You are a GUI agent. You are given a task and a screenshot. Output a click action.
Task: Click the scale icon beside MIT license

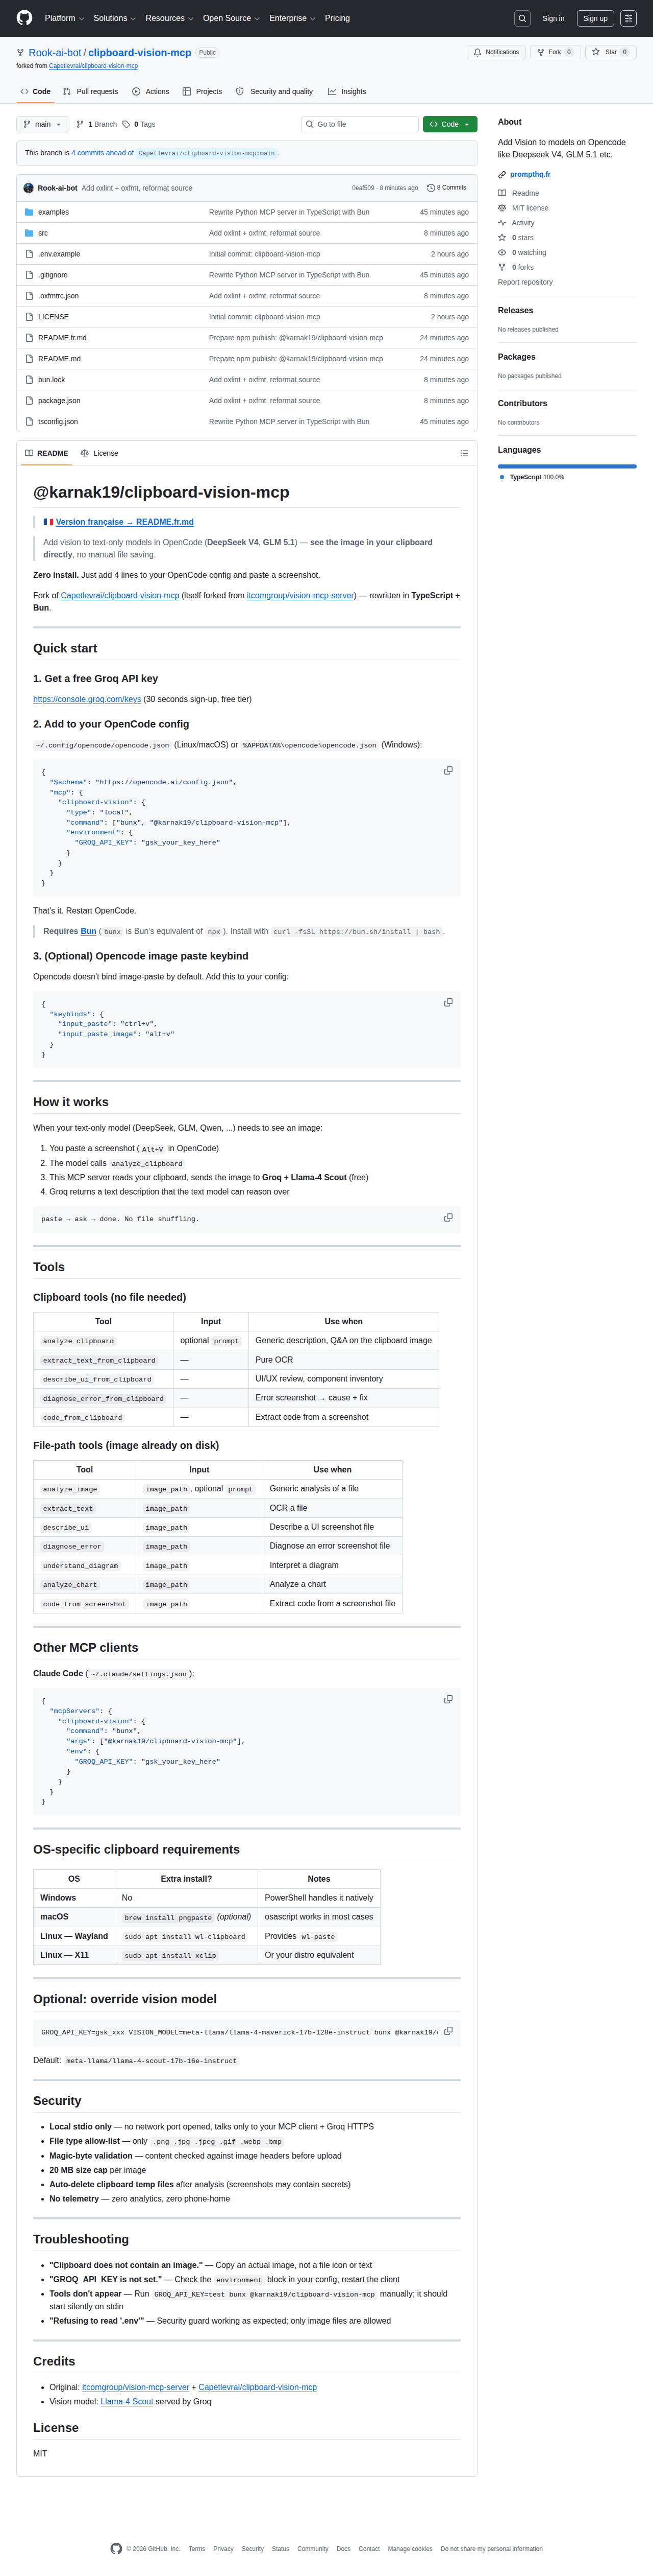tap(502, 208)
